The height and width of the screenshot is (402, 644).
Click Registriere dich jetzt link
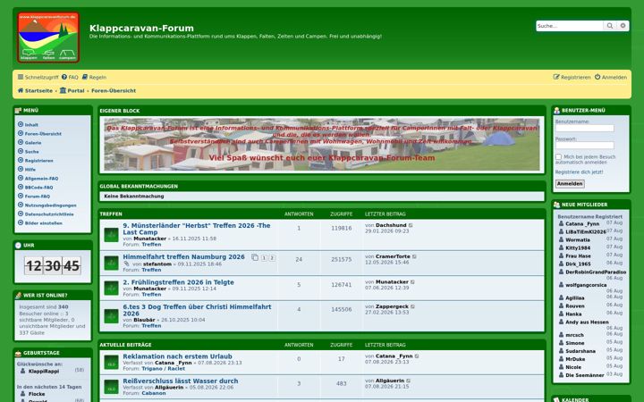(579, 172)
